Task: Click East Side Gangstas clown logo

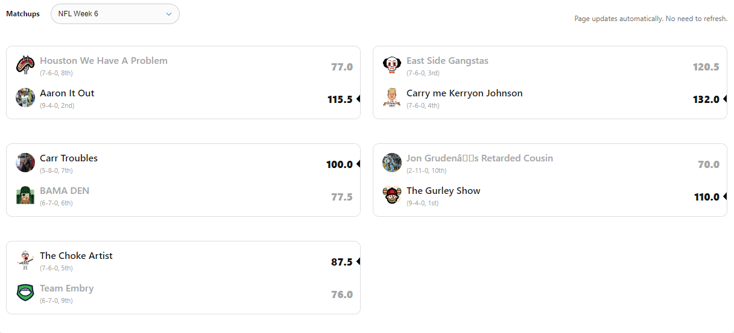Action: pos(392,65)
